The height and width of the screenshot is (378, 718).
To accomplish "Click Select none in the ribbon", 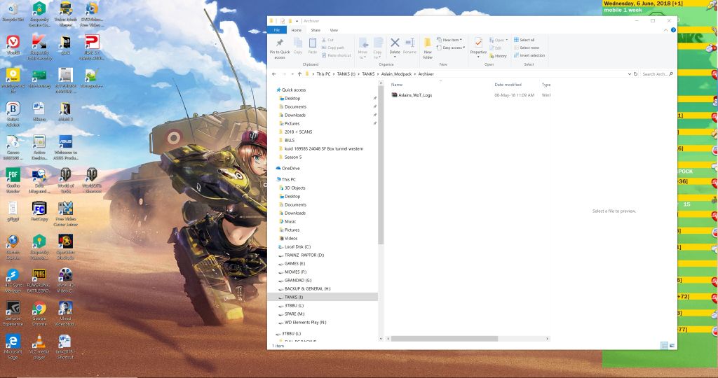I will click(x=526, y=48).
